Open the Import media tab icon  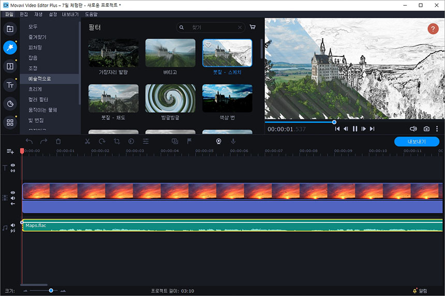[10, 28]
